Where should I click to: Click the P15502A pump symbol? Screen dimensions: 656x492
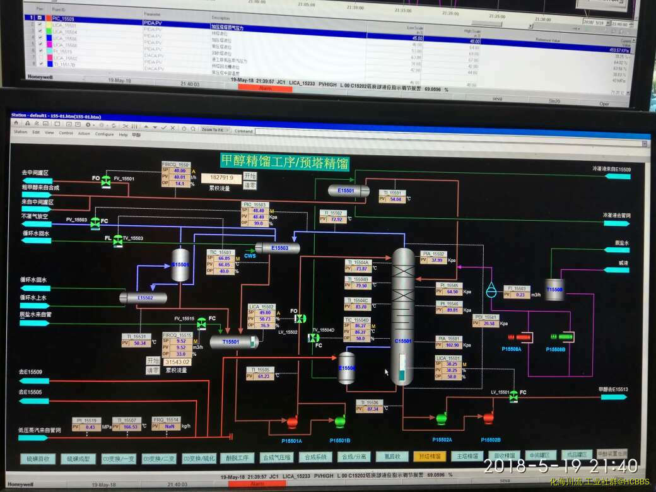tap(442, 418)
